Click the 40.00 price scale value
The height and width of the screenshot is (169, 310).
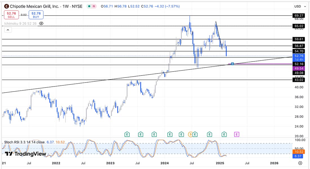point(299,87)
